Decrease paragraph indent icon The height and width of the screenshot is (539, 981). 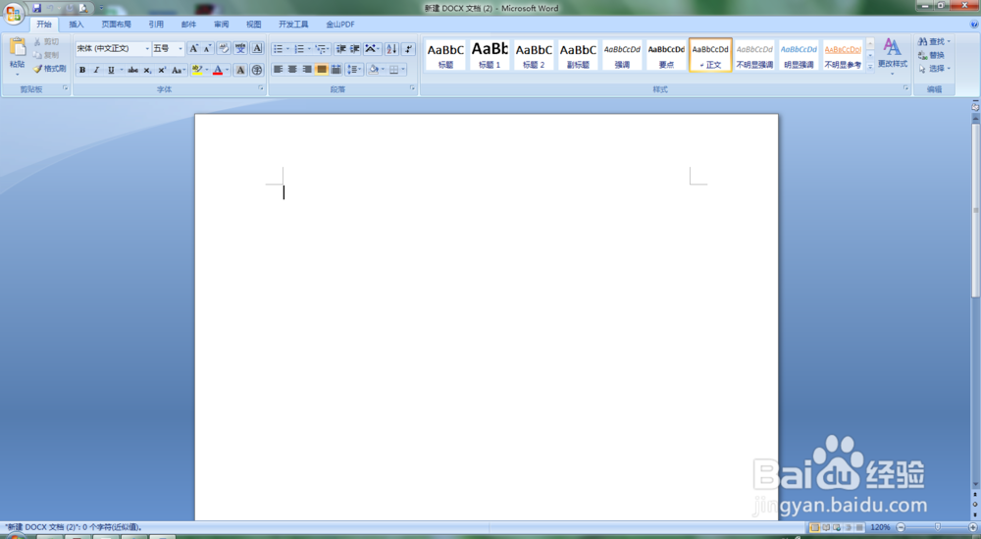click(x=341, y=48)
